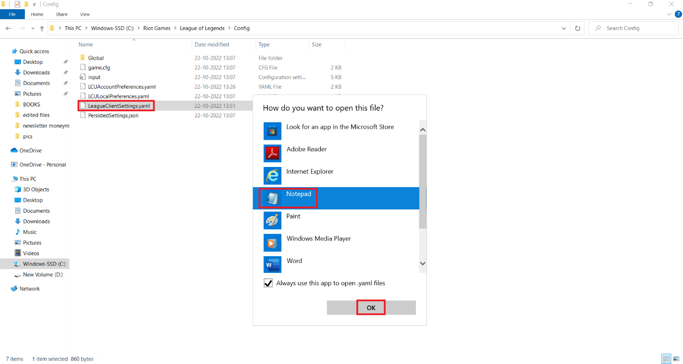Image resolution: width=683 pixels, height=364 pixels.
Task: Select LCUAccountPreferences.yaml file
Action: (122, 87)
